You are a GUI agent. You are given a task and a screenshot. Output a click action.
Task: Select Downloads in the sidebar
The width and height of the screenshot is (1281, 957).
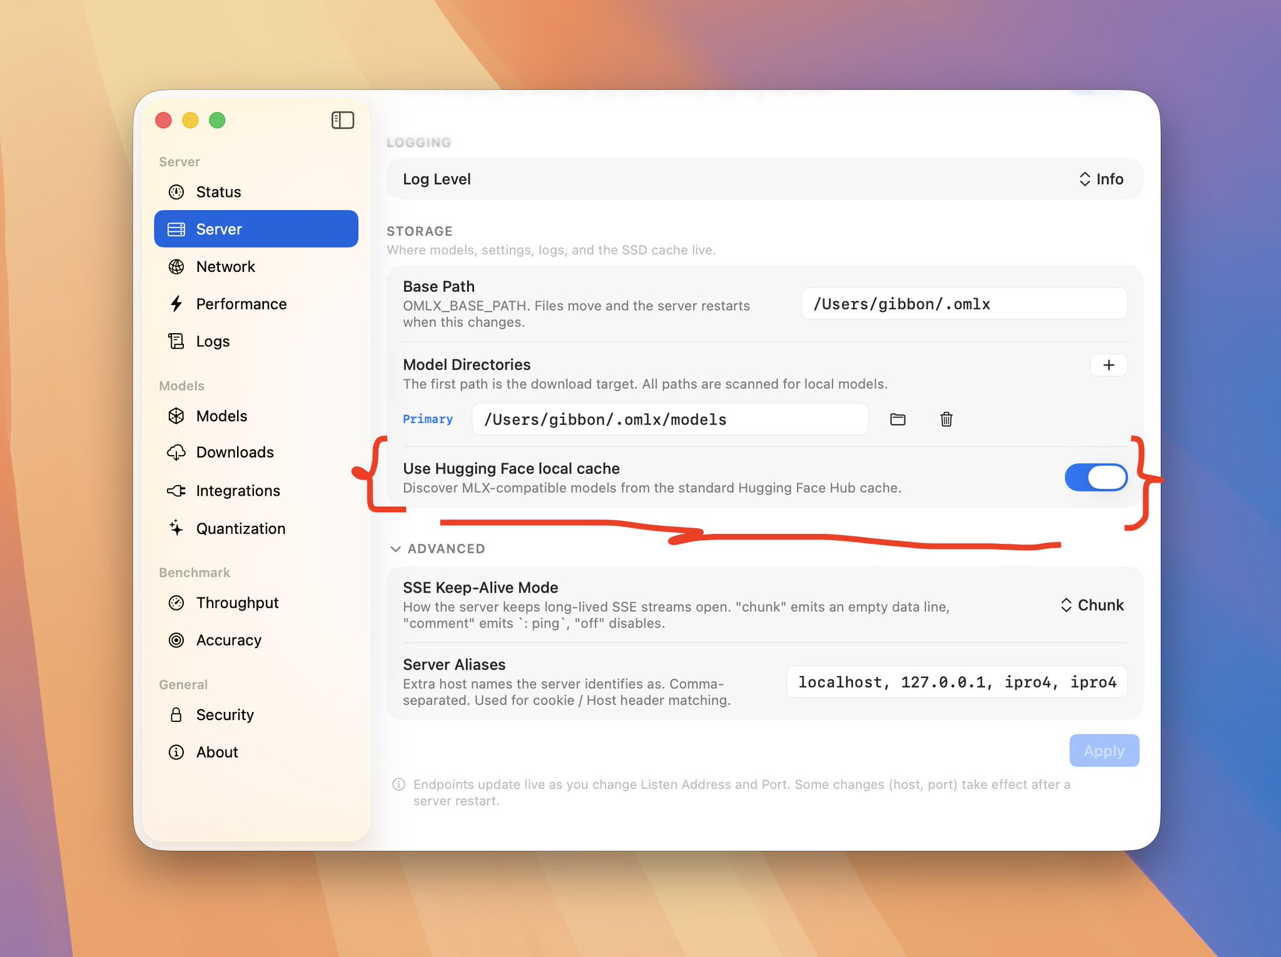[256, 453]
